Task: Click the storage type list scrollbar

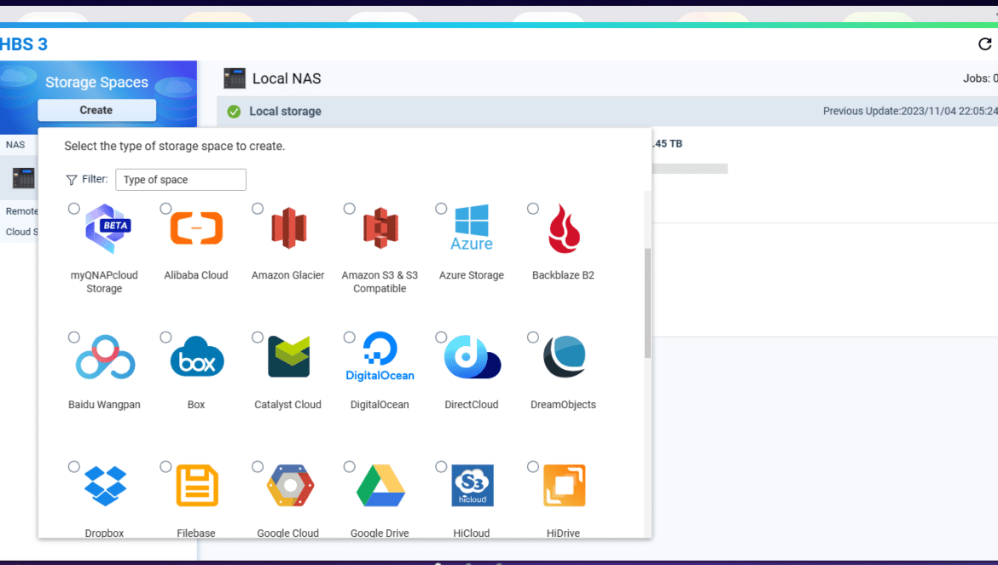Action: [647, 303]
